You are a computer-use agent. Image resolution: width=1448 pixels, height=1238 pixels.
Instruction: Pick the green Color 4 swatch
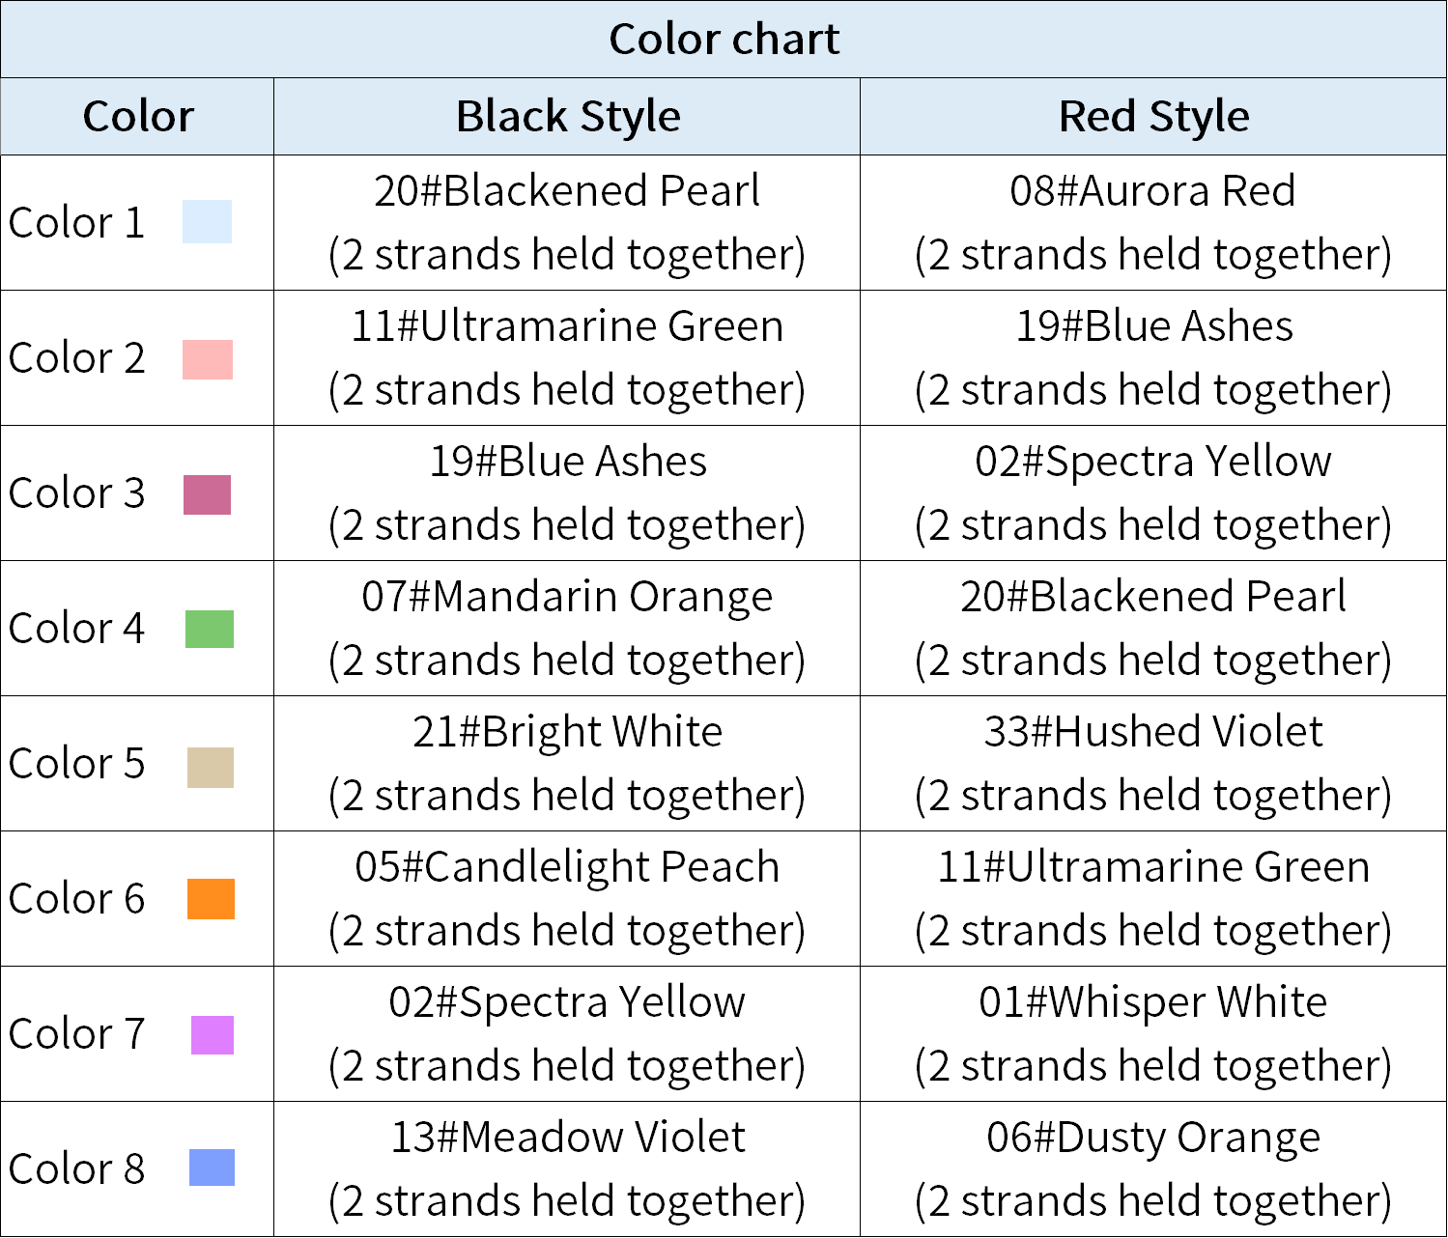point(210,629)
